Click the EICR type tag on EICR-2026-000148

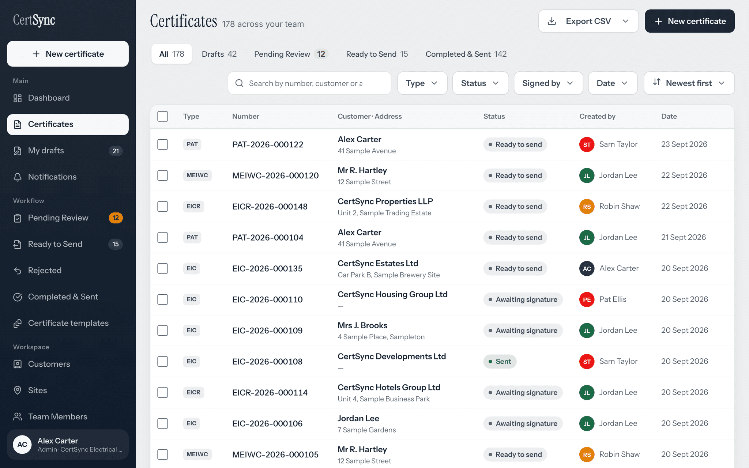click(x=193, y=206)
